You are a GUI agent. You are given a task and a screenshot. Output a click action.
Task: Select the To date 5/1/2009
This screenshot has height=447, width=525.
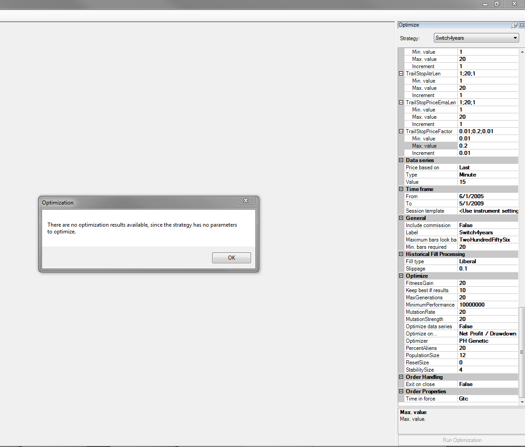click(x=488, y=204)
